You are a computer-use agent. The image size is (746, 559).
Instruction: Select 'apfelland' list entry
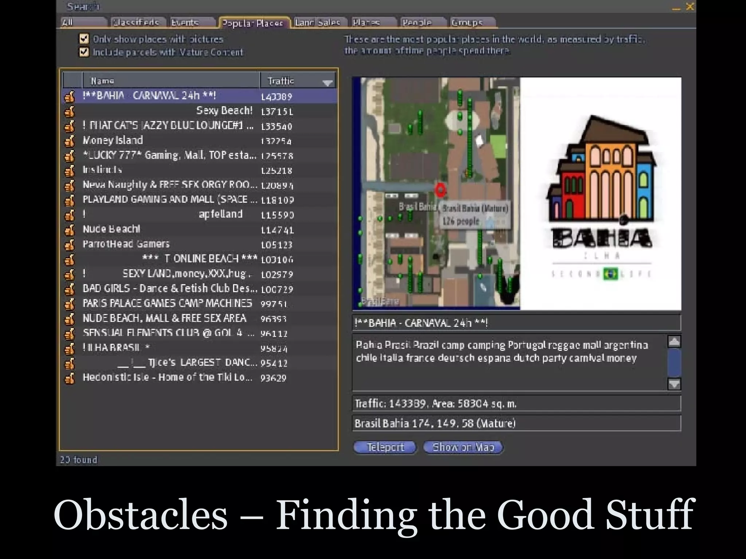(x=200, y=214)
